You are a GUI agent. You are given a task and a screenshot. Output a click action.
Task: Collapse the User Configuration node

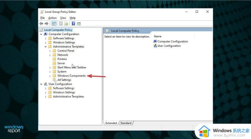tap(41, 84)
